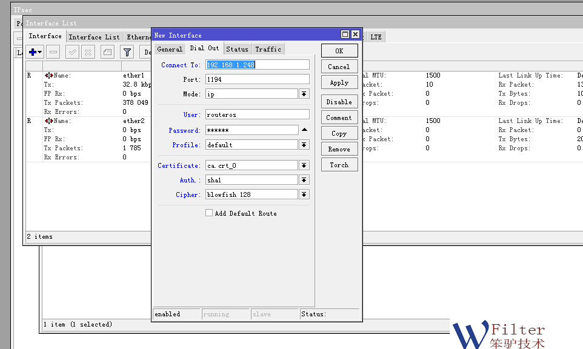The width and height of the screenshot is (583, 349).
Task: Click the blue plus Add interface icon
Action: pos(33,53)
